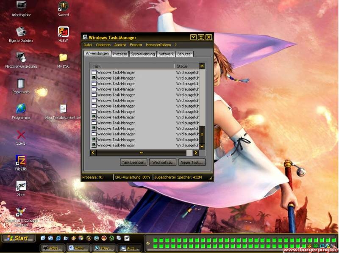Create a new task via Neuer Task

(x=192, y=162)
